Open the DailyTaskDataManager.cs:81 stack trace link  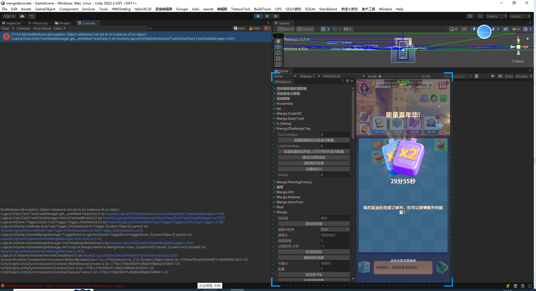(165, 214)
